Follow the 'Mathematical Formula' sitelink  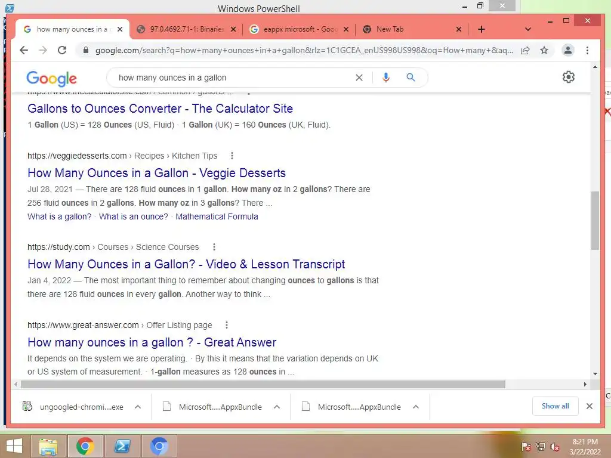pos(217,216)
